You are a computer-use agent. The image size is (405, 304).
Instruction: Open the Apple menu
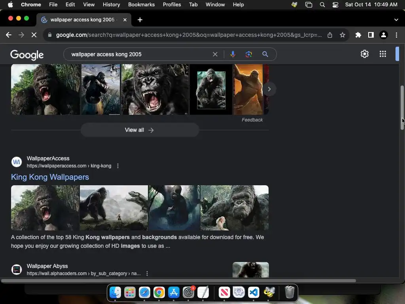point(10,5)
